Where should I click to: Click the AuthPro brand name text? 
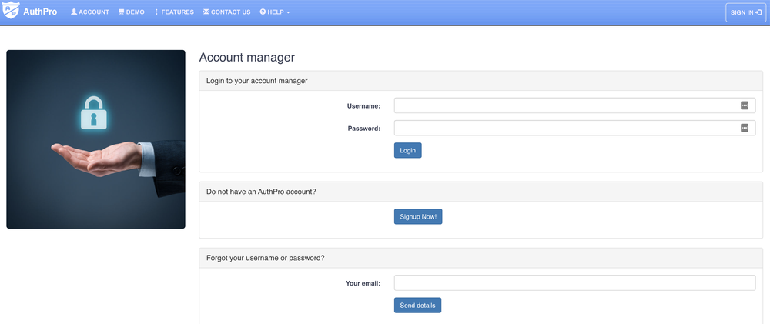[40, 12]
